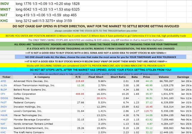Select the green KHC cell at top

tap(7, 21)
